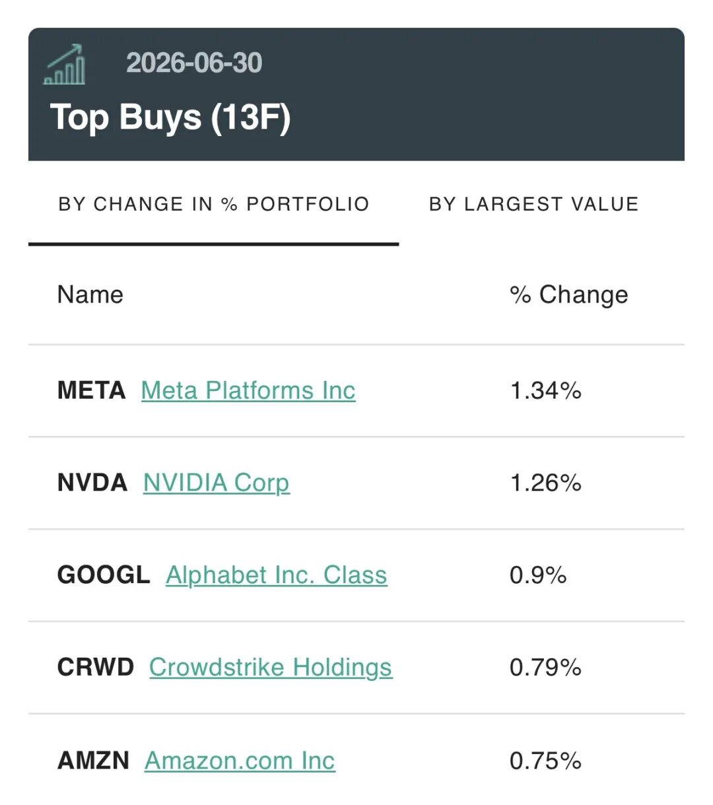
Task: Click the NVDA ticker symbol
Action: [92, 483]
